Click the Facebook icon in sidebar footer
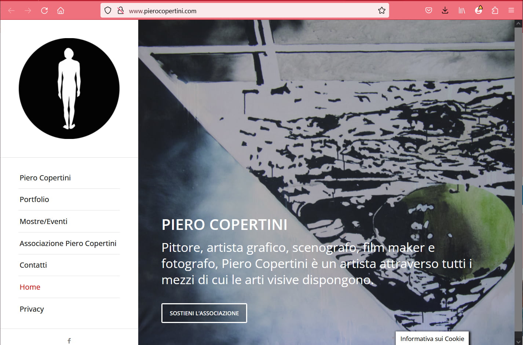523x345 pixels. (69, 341)
